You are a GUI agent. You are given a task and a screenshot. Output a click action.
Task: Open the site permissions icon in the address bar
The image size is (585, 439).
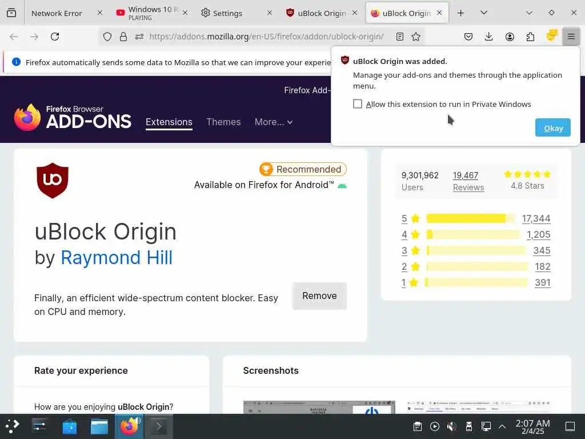click(x=139, y=37)
